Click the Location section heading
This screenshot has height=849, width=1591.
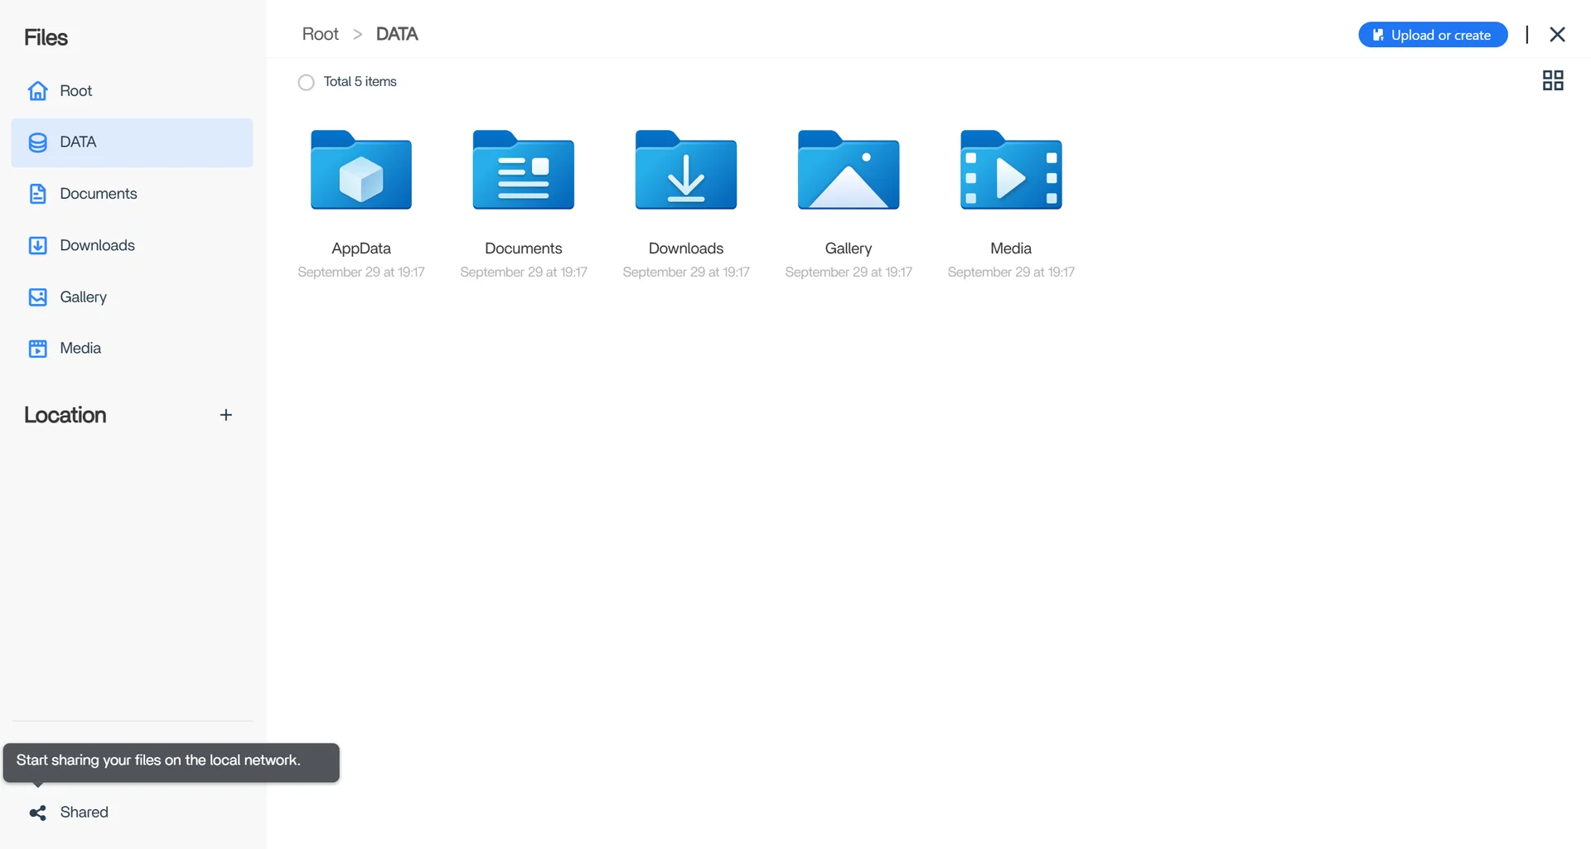(x=65, y=415)
